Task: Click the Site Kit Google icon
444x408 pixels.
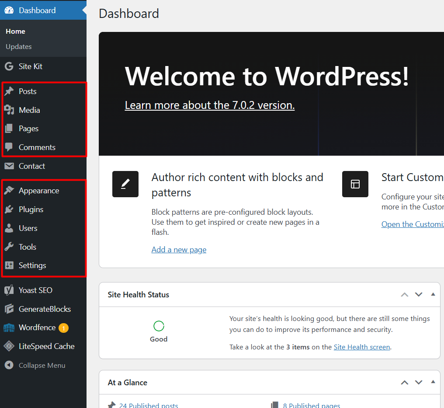Action: [x=9, y=66]
